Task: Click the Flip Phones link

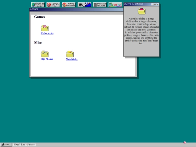Action: click(x=47, y=59)
